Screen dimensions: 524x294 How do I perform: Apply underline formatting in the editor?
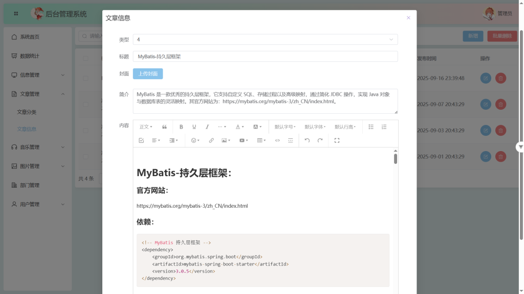pos(194,127)
